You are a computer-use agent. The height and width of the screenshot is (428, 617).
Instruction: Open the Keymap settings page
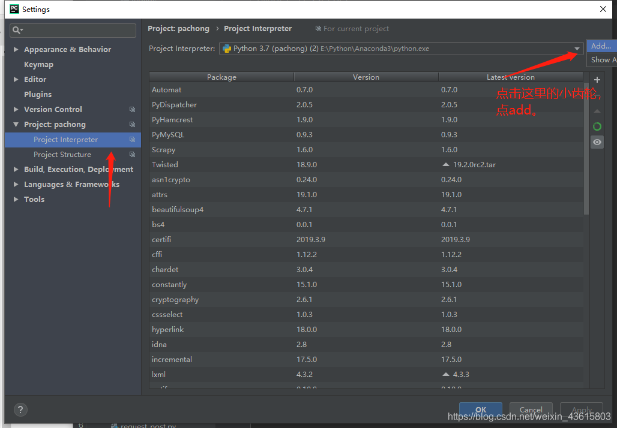pyautogui.click(x=38, y=65)
